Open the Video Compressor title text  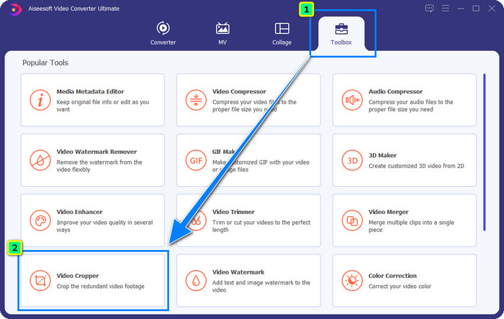[239, 92]
